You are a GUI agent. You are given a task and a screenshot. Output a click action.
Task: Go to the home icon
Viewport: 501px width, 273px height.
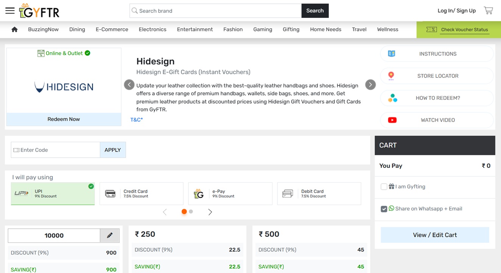(x=14, y=29)
